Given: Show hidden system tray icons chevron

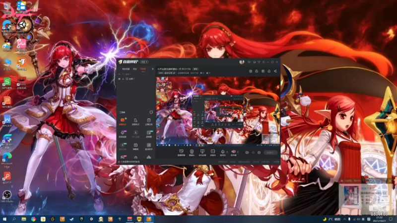Looking at the screenshot, I should [344, 219].
